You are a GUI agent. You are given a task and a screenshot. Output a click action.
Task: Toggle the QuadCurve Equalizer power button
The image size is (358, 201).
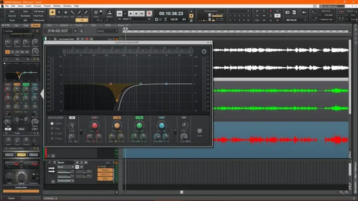click(204, 51)
